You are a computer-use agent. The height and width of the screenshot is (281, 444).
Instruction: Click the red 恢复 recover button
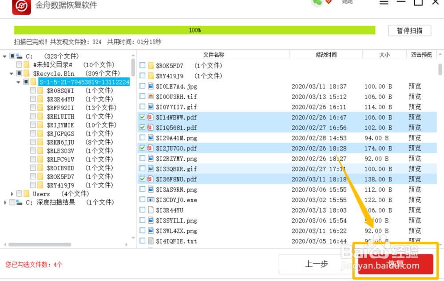coord(396,264)
